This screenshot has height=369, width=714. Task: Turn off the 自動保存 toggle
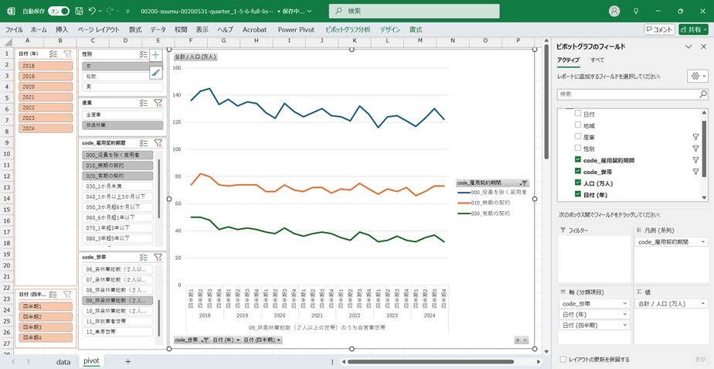58,12
